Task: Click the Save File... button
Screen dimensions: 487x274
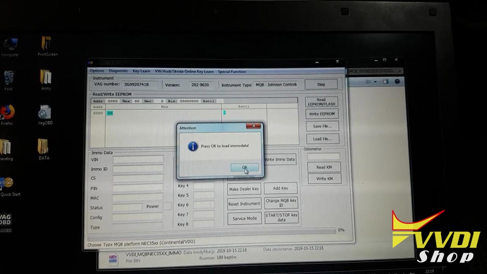Action: 322,127
